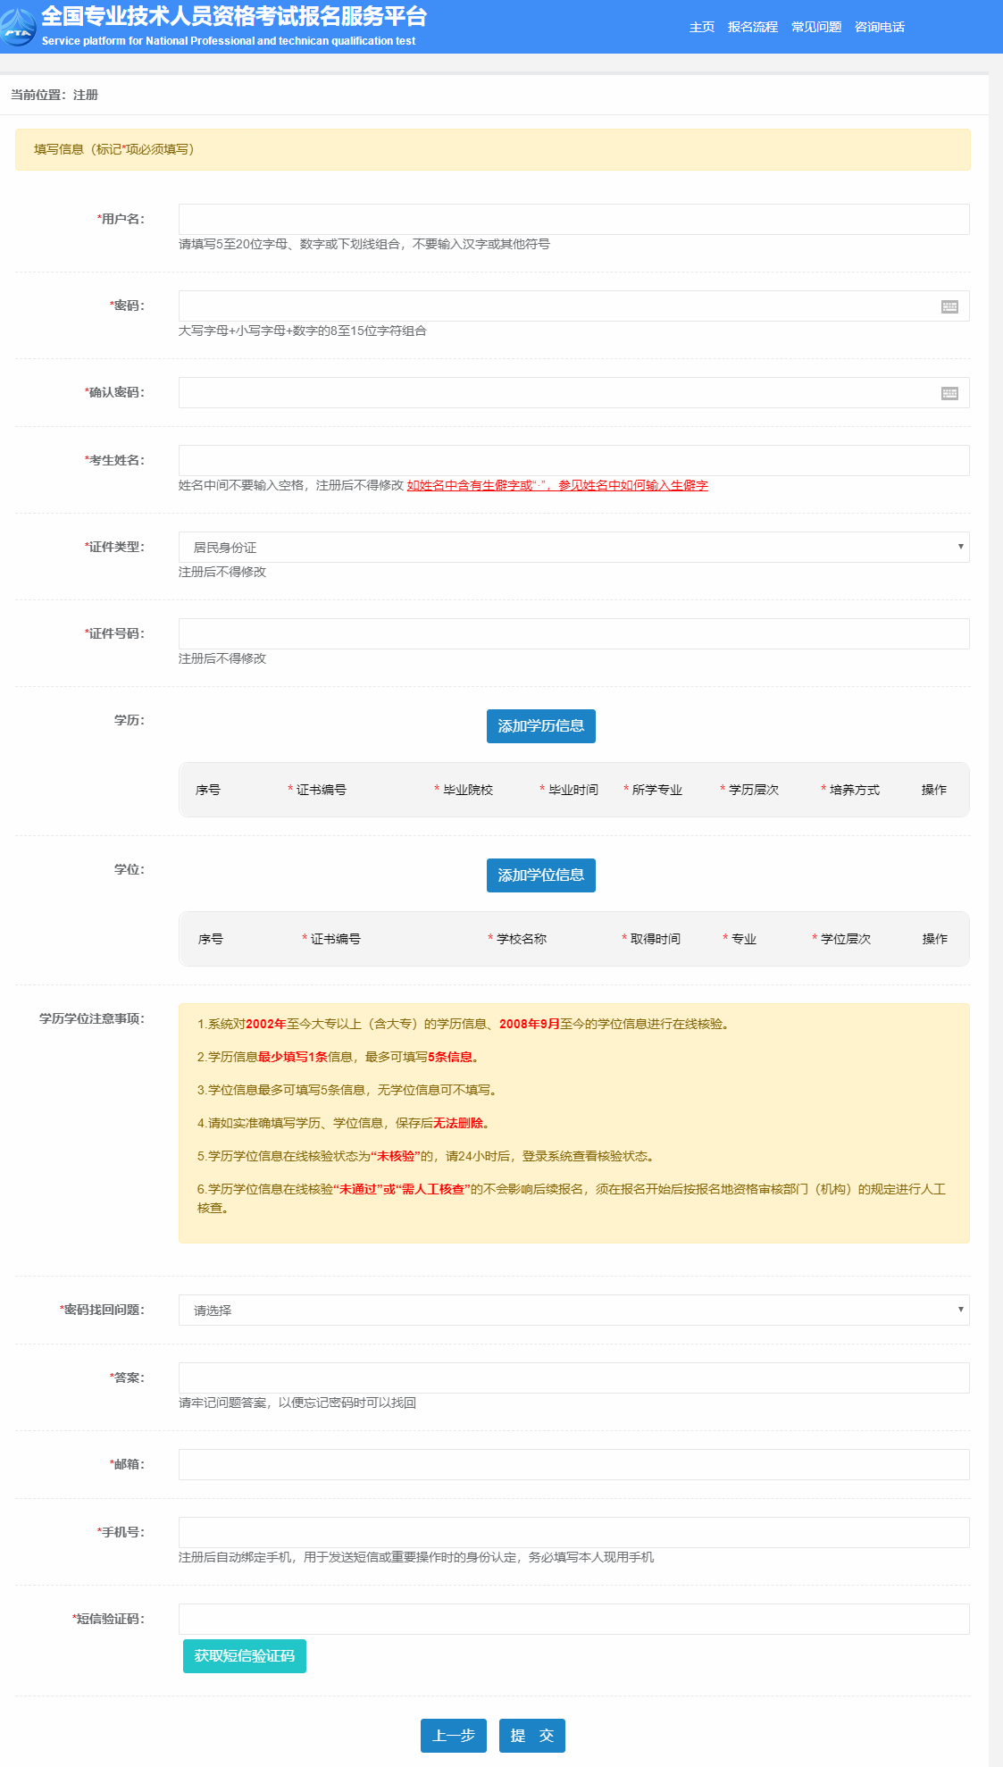
Task: Focus the 确认密码 input field
Action: click(574, 392)
